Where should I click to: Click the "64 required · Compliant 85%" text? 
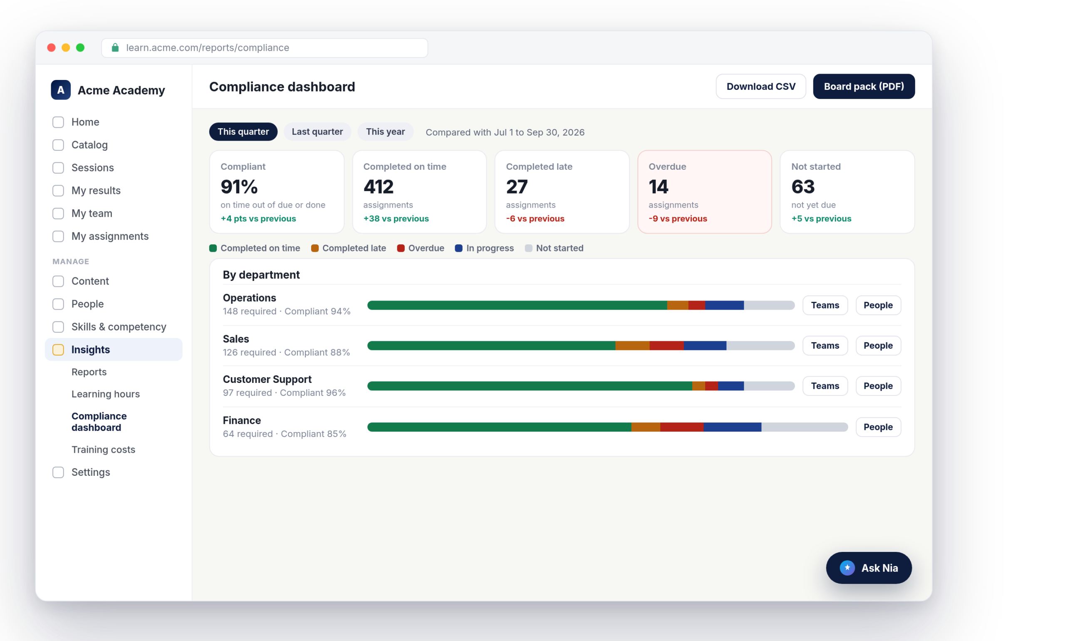click(x=285, y=434)
